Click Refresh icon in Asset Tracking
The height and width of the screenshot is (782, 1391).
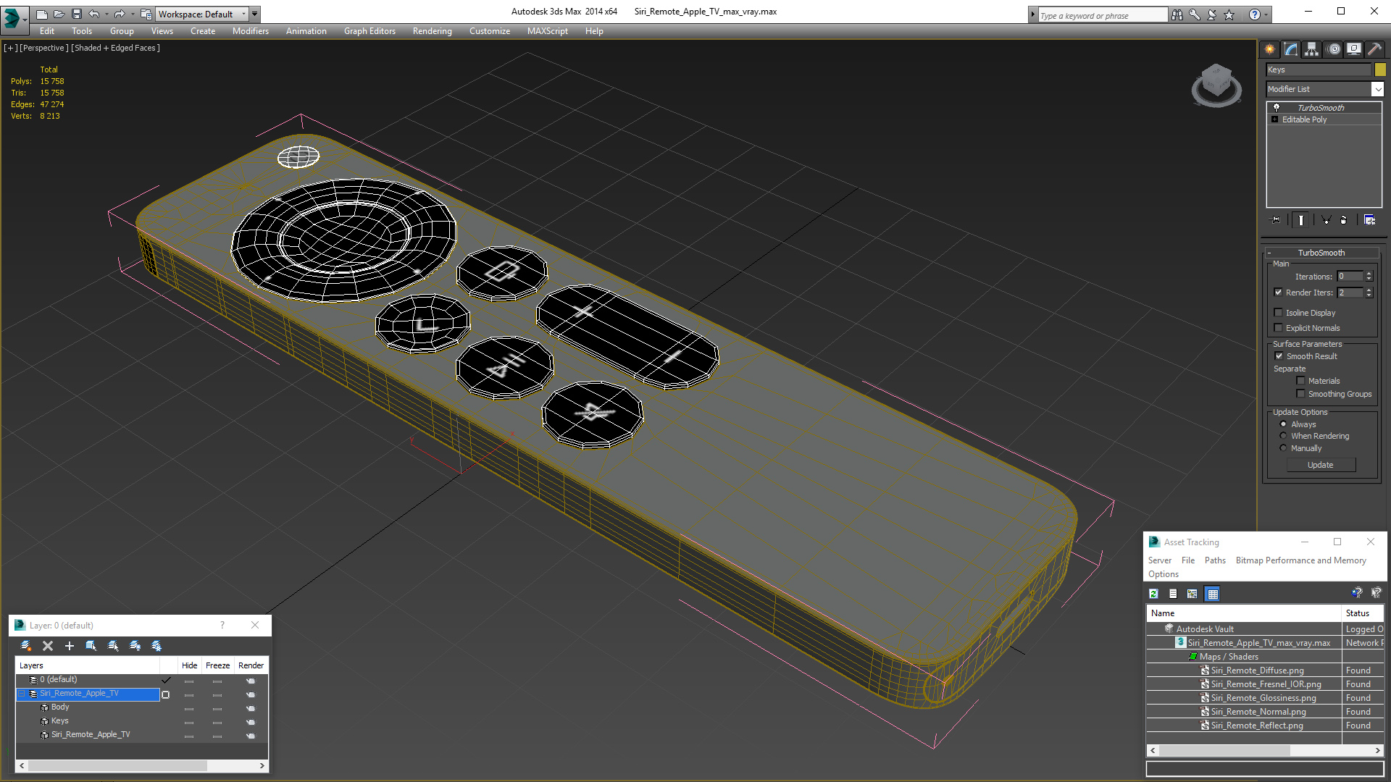point(1154,594)
